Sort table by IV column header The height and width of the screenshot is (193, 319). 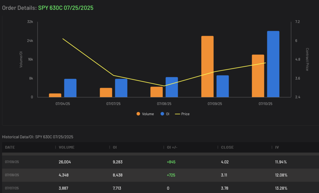pyautogui.click(x=277, y=147)
